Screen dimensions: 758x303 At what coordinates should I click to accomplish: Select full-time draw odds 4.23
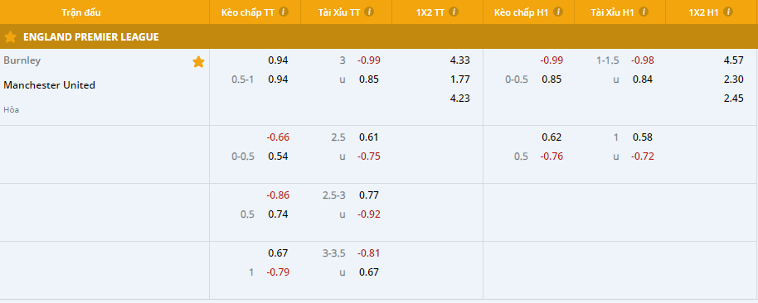[459, 99]
